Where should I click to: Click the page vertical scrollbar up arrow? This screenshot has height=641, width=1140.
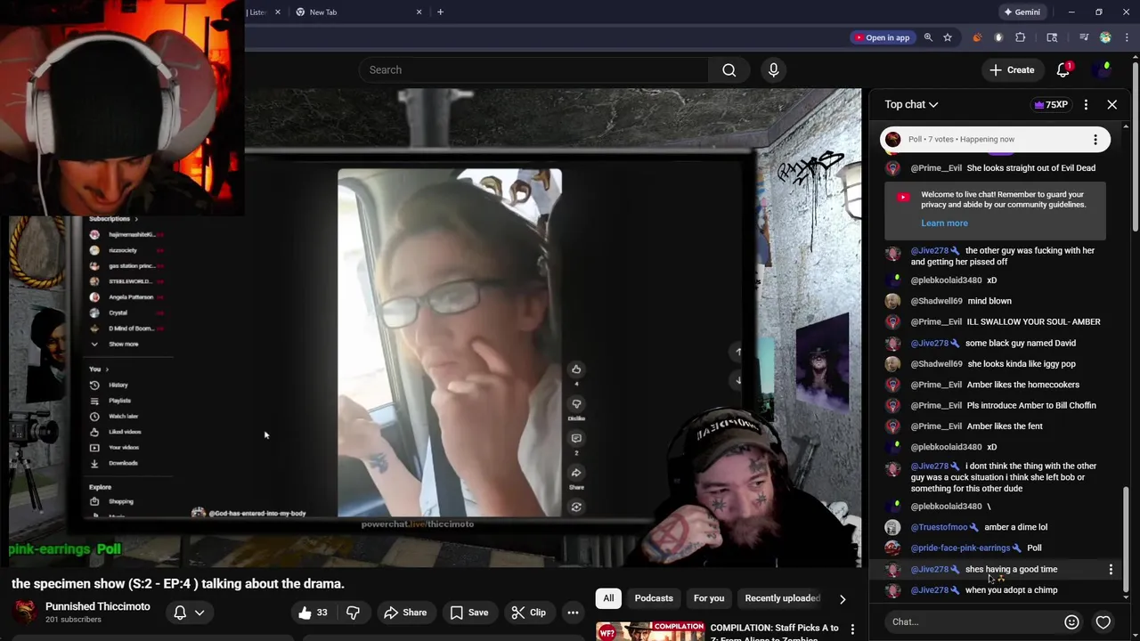1135,60
